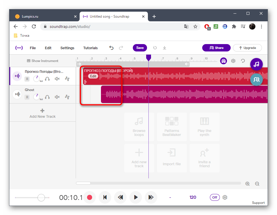The width and height of the screenshot is (277, 215).
Task: Open automation for Прогноз Погоды track
Action: (x=67, y=79)
